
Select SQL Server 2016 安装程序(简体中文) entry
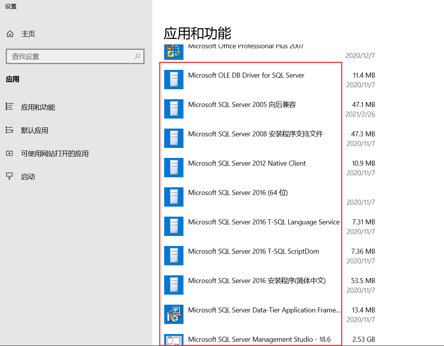(x=257, y=281)
